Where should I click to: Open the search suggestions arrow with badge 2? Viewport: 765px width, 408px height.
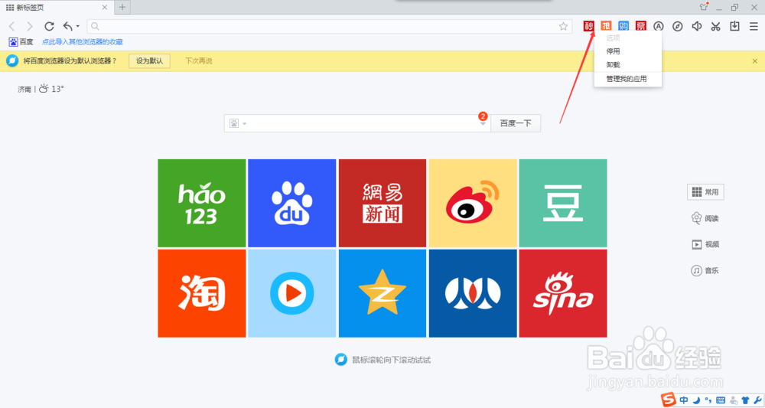coord(483,123)
